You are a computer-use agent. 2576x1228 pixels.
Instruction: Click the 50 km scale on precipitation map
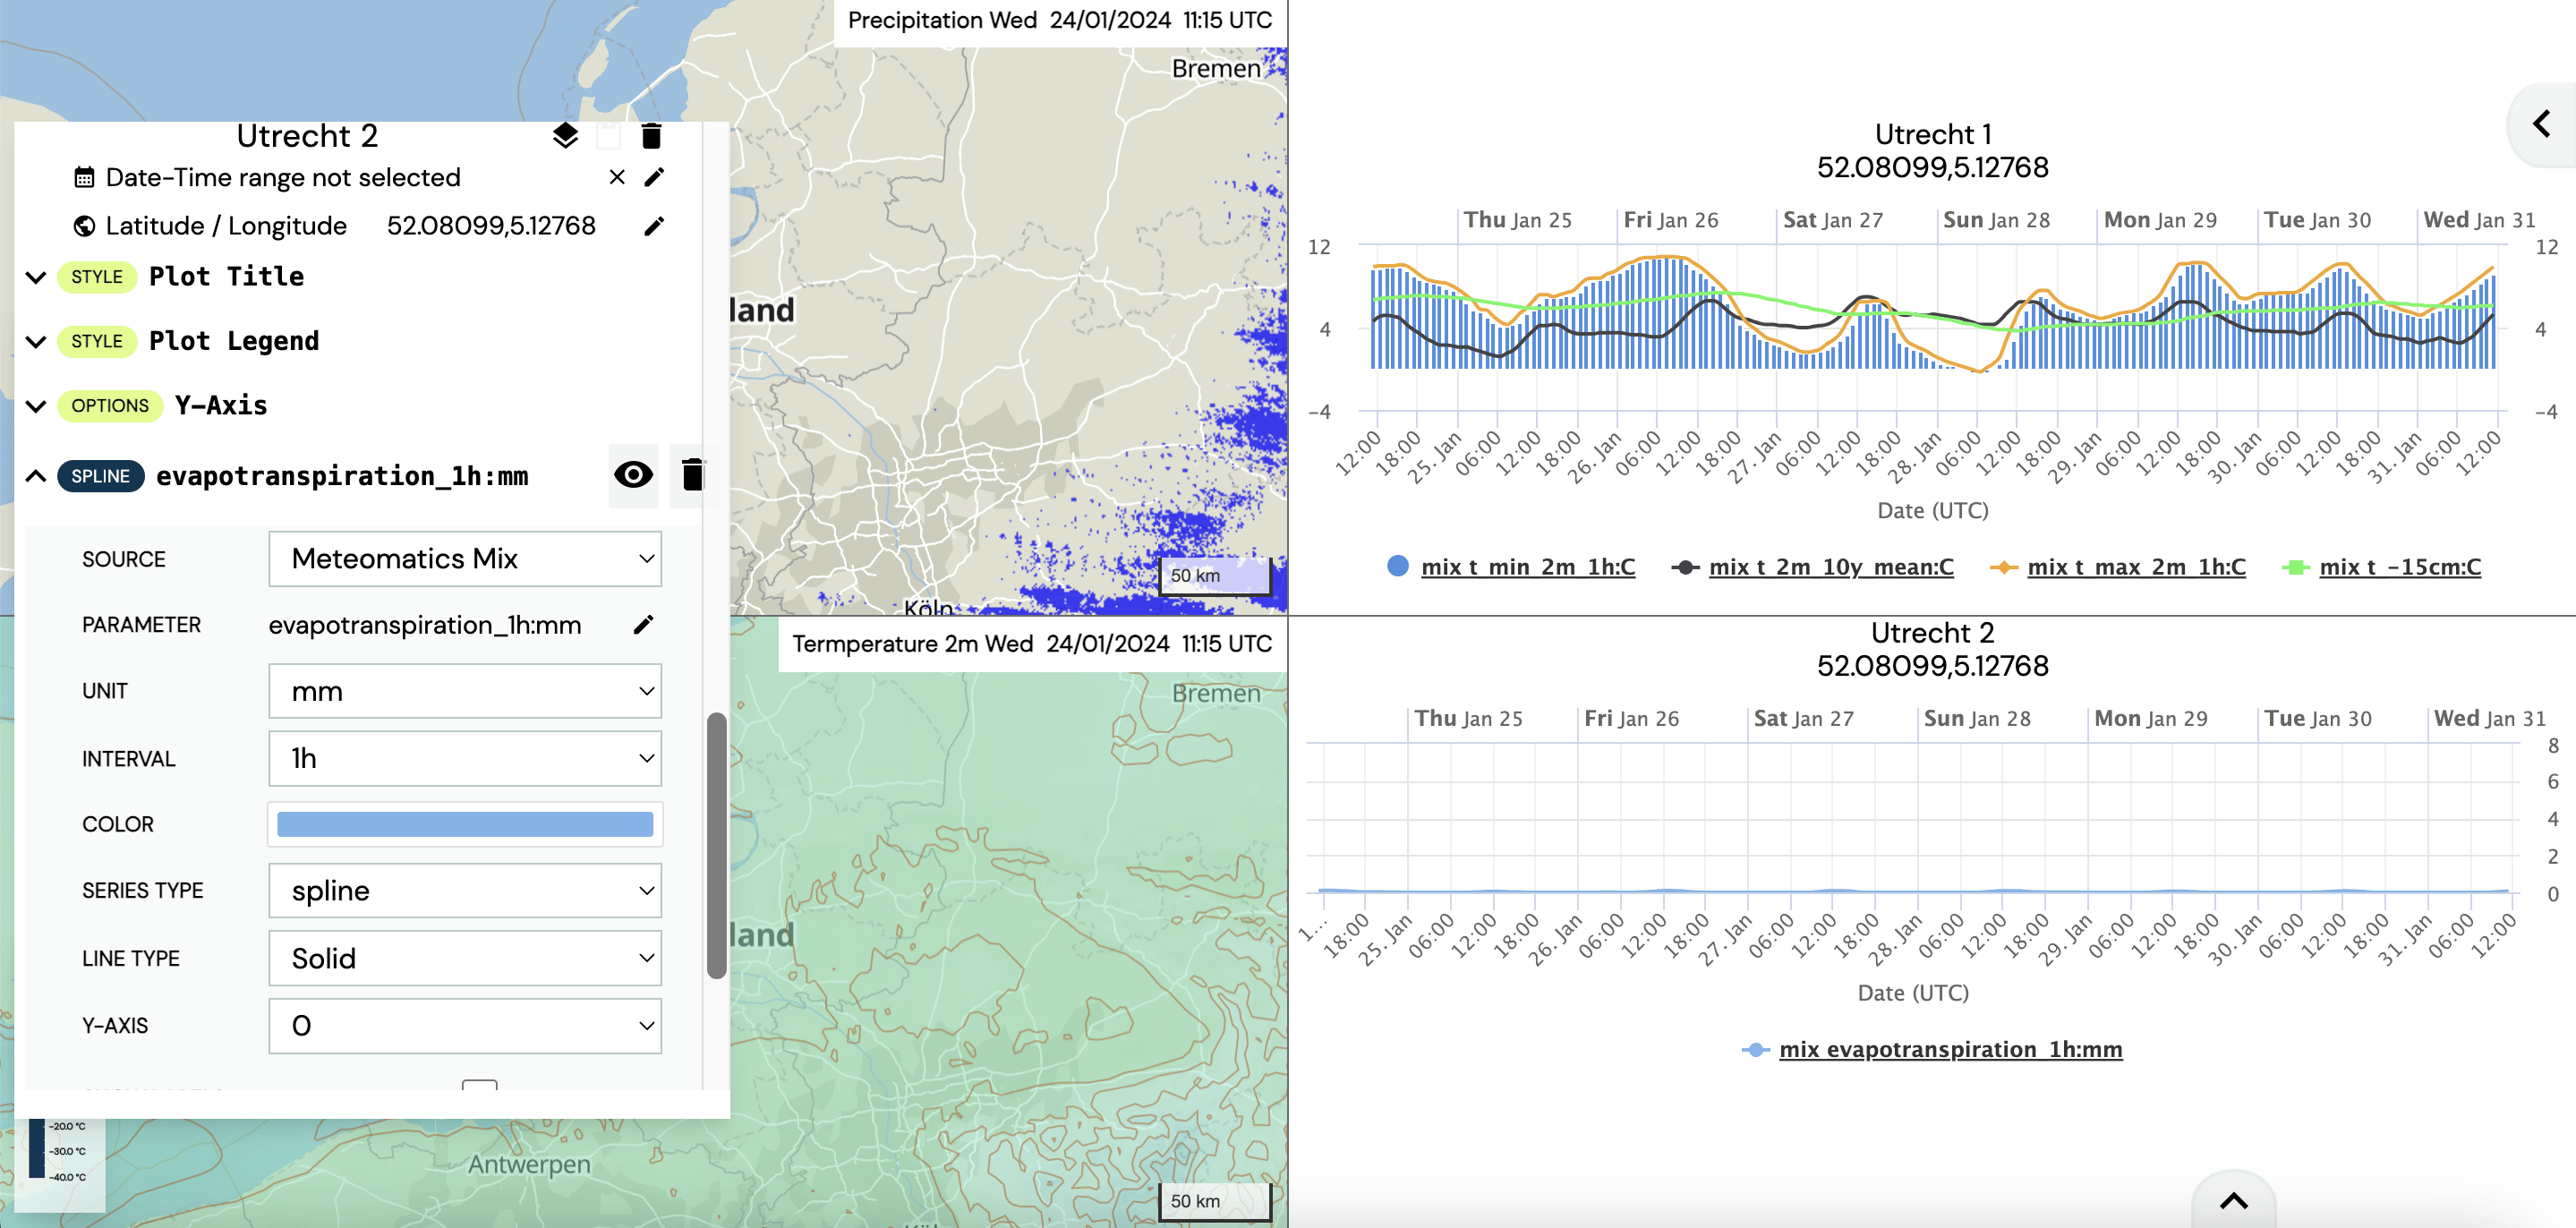point(1215,576)
